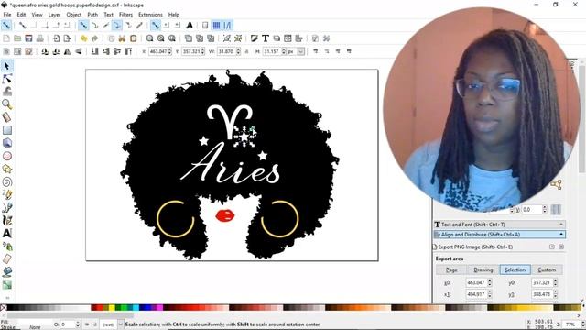Open the Layer menu
Image resolution: width=586 pixels, height=330 pixels.
[x=54, y=15]
